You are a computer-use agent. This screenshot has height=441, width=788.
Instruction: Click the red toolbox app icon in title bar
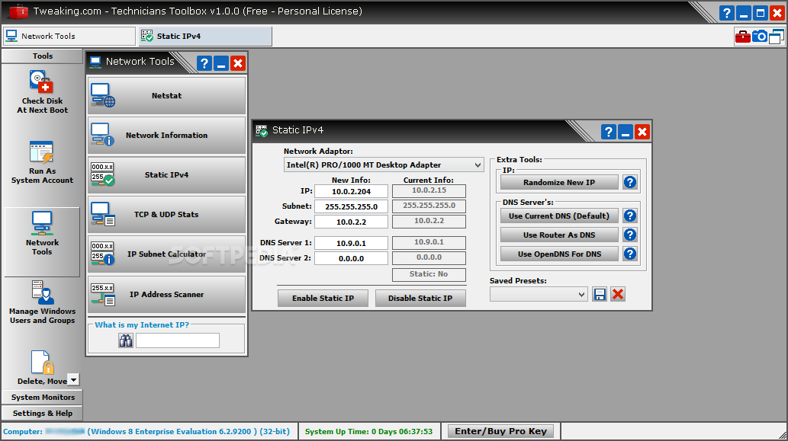(x=18, y=11)
